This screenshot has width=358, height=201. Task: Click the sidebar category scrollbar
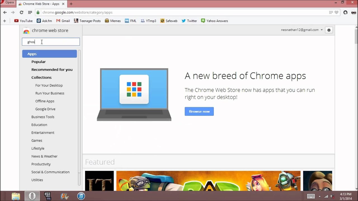coord(79,117)
